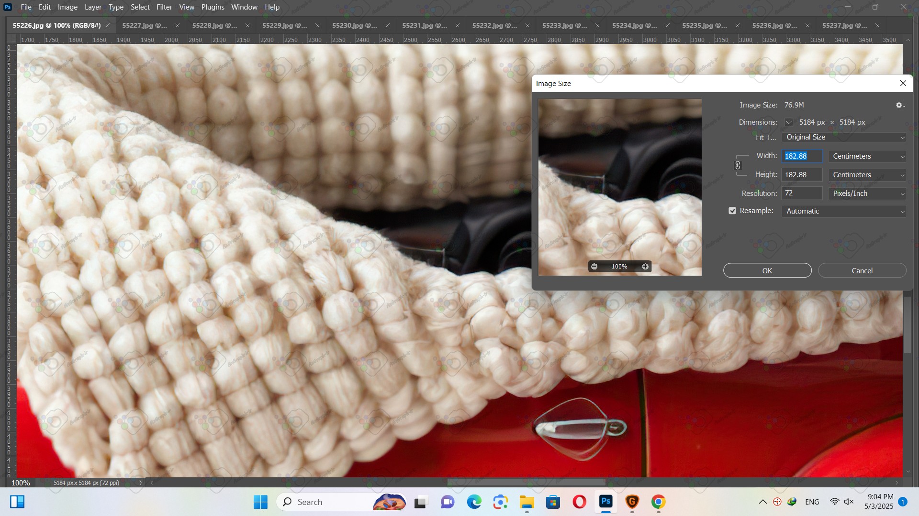Open Windows Start menu
This screenshot has height=516, width=919.
260,502
